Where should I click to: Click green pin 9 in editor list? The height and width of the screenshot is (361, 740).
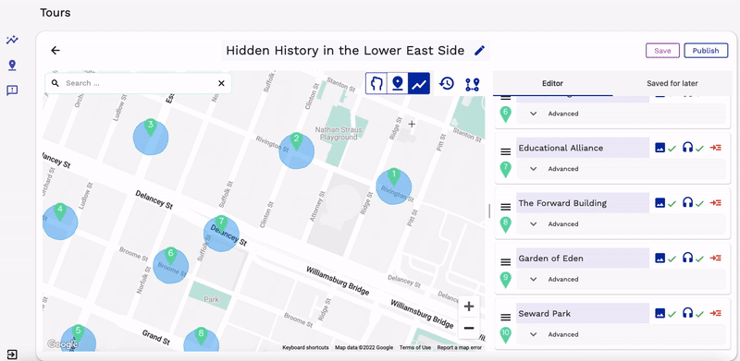[505, 280]
